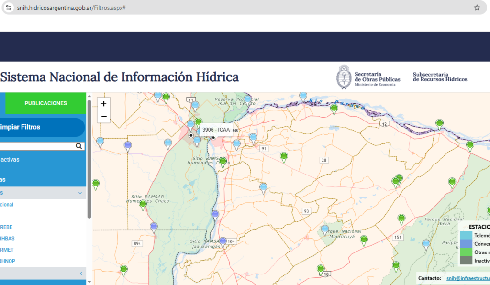Click the 'Contacto:' label on the map

point(430,278)
